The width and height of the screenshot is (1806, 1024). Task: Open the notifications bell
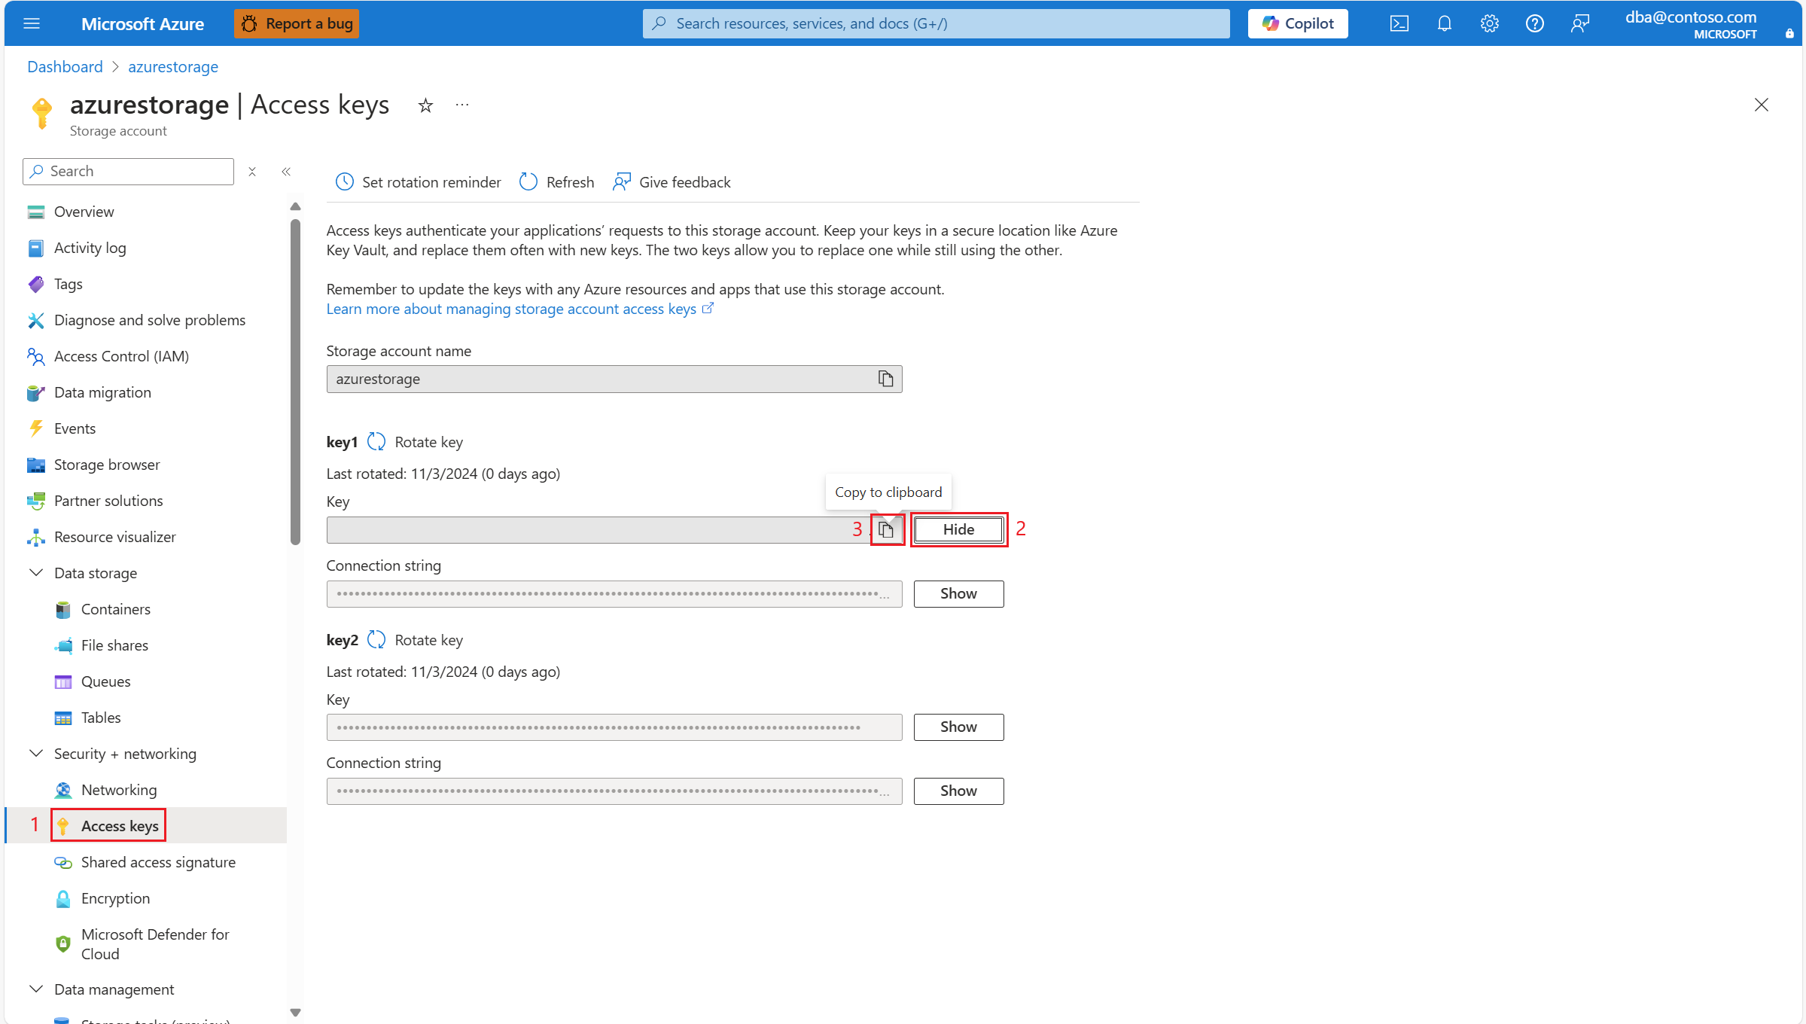(1444, 23)
